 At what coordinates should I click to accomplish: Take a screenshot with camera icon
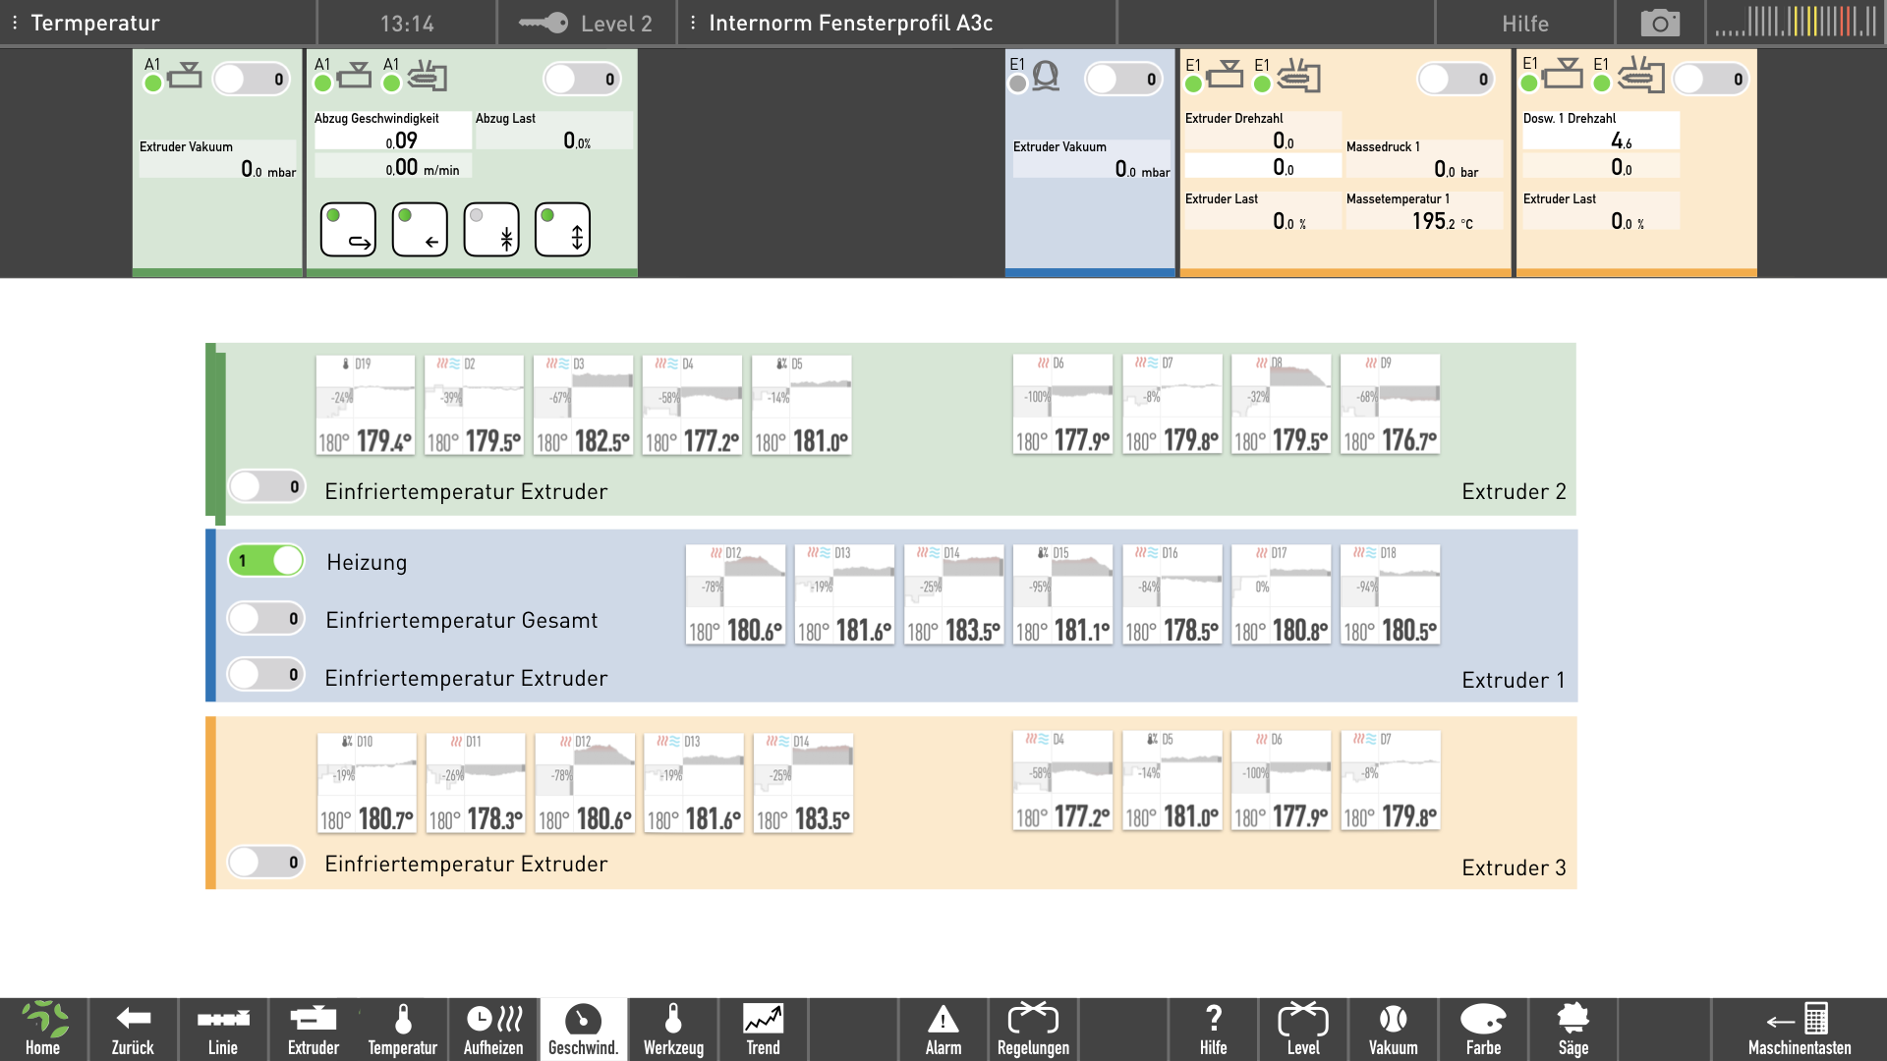click(x=1660, y=23)
